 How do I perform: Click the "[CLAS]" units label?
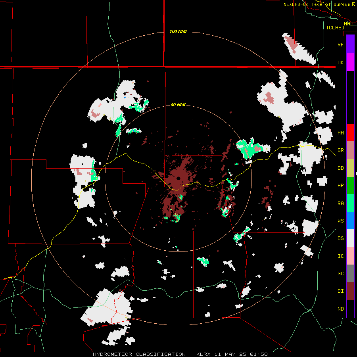pyautogui.click(x=335, y=27)
